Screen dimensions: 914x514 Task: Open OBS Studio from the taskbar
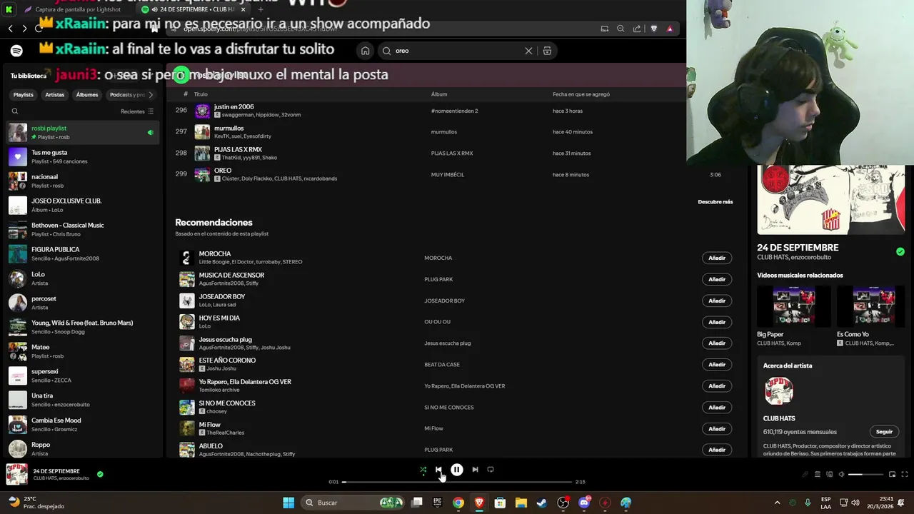click(563, 503)
